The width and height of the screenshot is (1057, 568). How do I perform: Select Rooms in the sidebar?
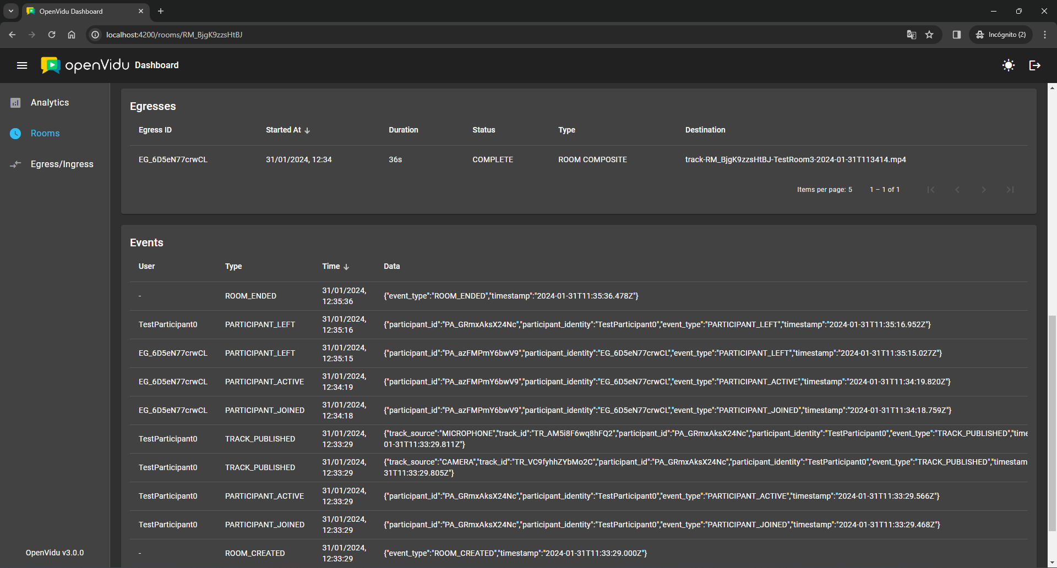pyautogui.click(x=45, y=134)
